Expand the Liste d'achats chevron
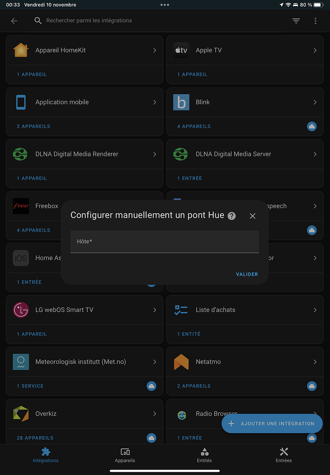The width and height of the screenshot is (330, 475). click(x=315, y=310)
